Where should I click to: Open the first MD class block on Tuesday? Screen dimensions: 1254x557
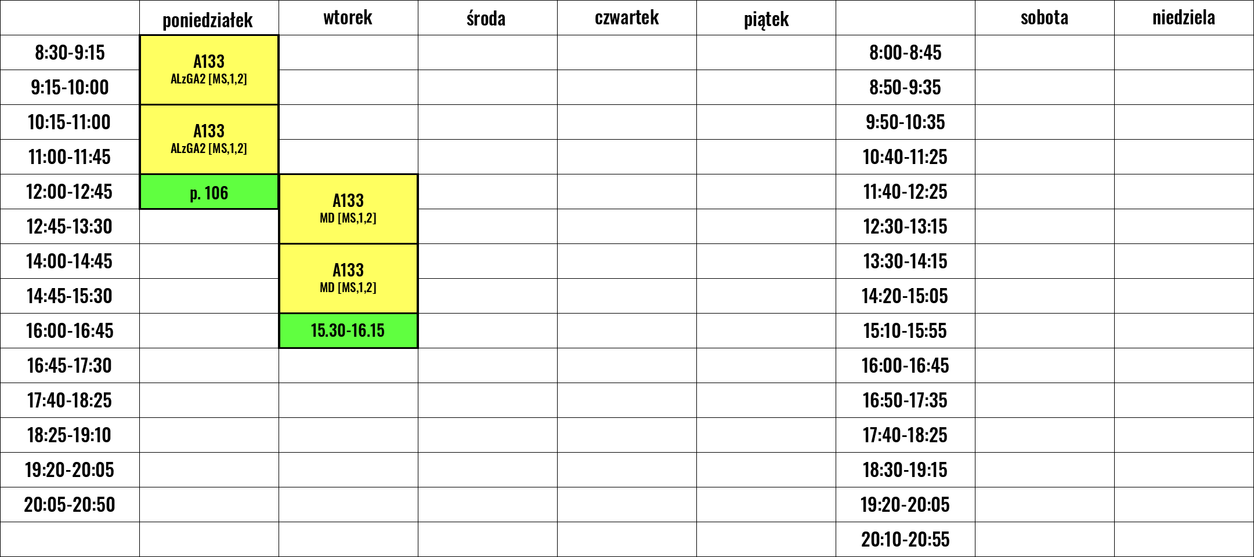click(348, 209)
